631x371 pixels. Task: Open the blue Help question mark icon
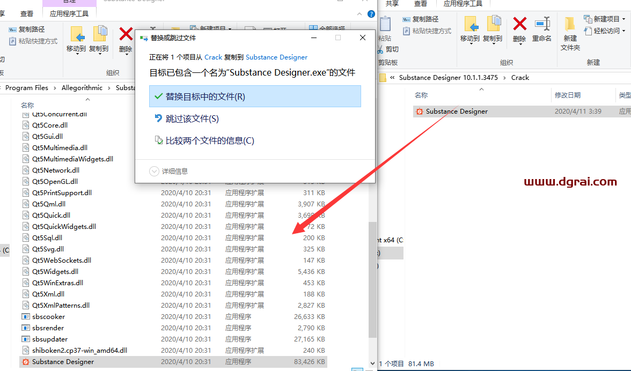(x=371, y=14)
